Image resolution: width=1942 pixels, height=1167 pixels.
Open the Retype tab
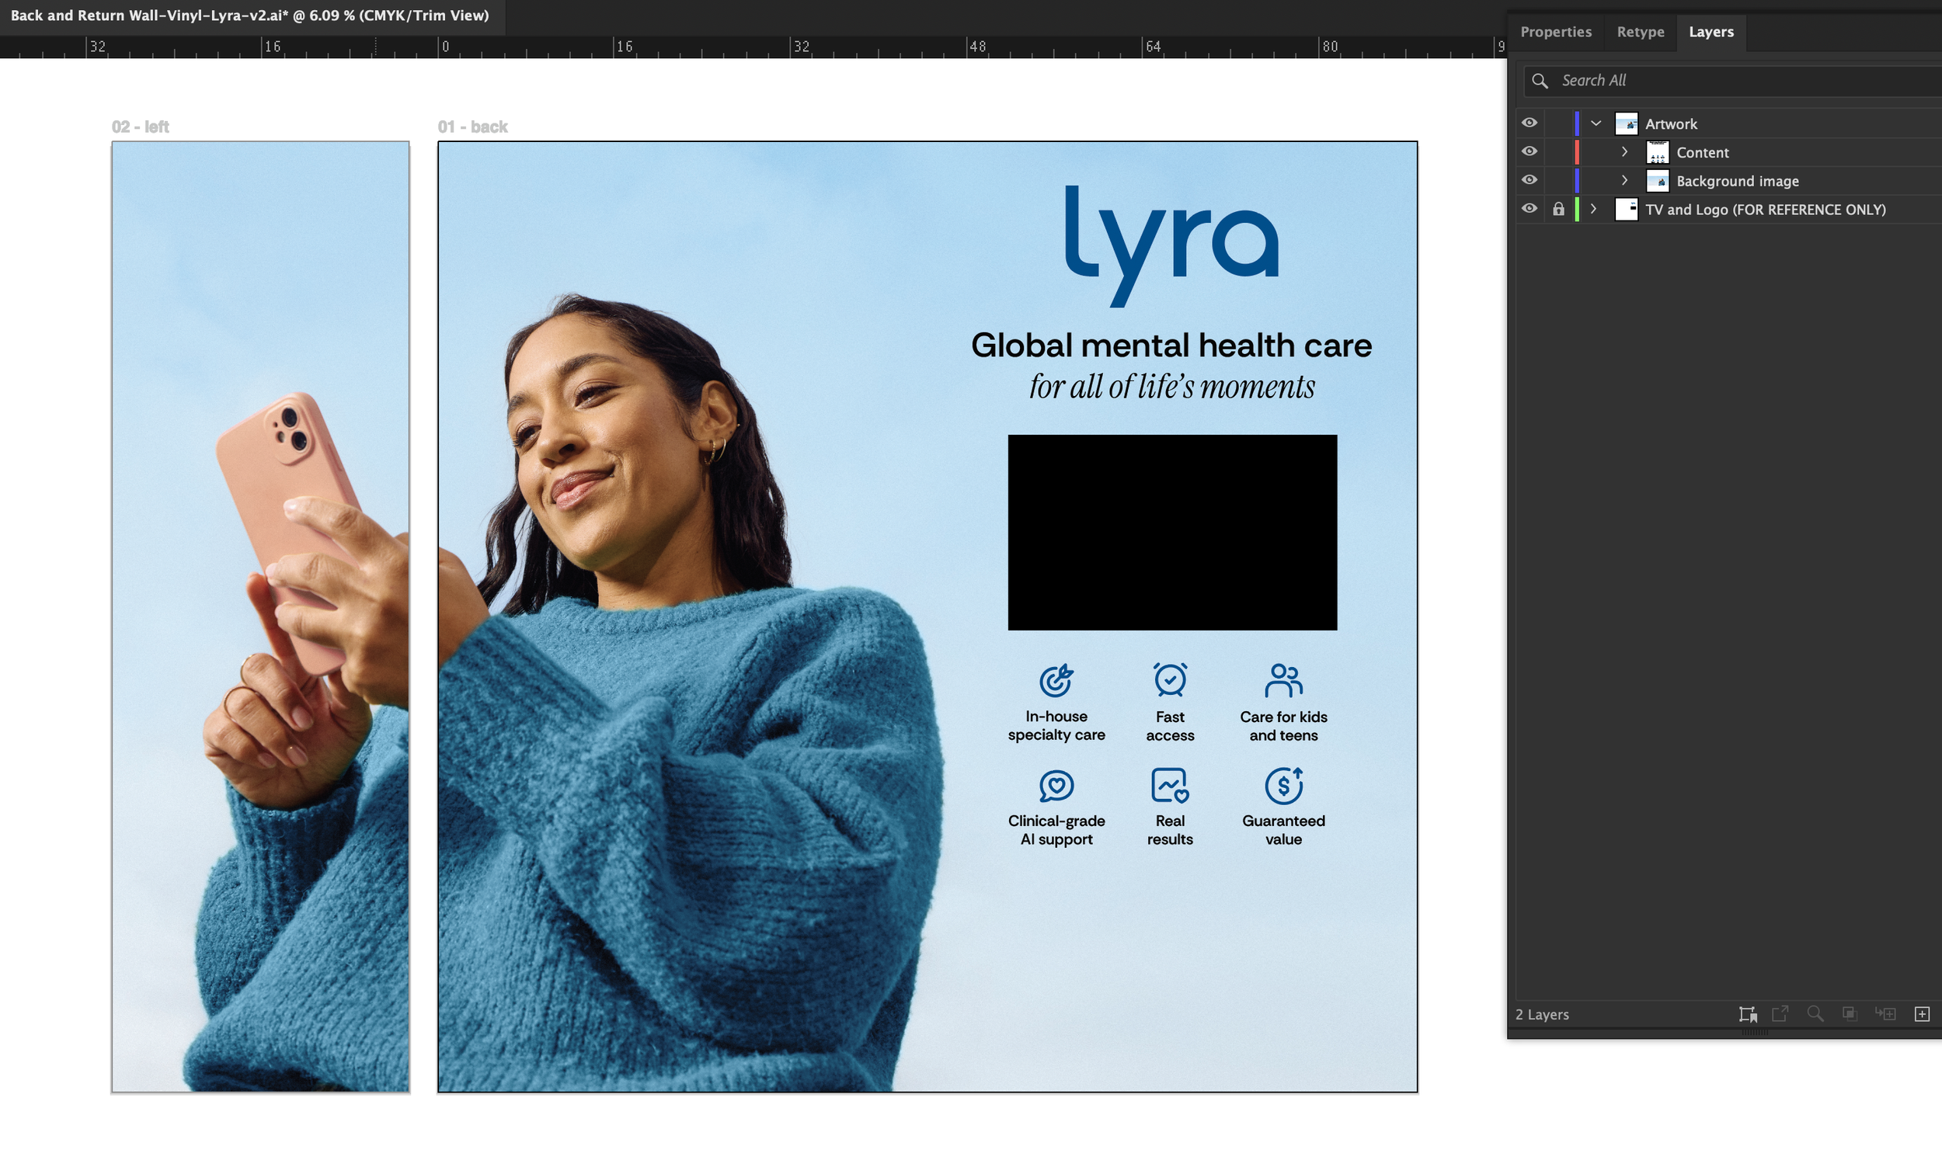(1640, 32)
